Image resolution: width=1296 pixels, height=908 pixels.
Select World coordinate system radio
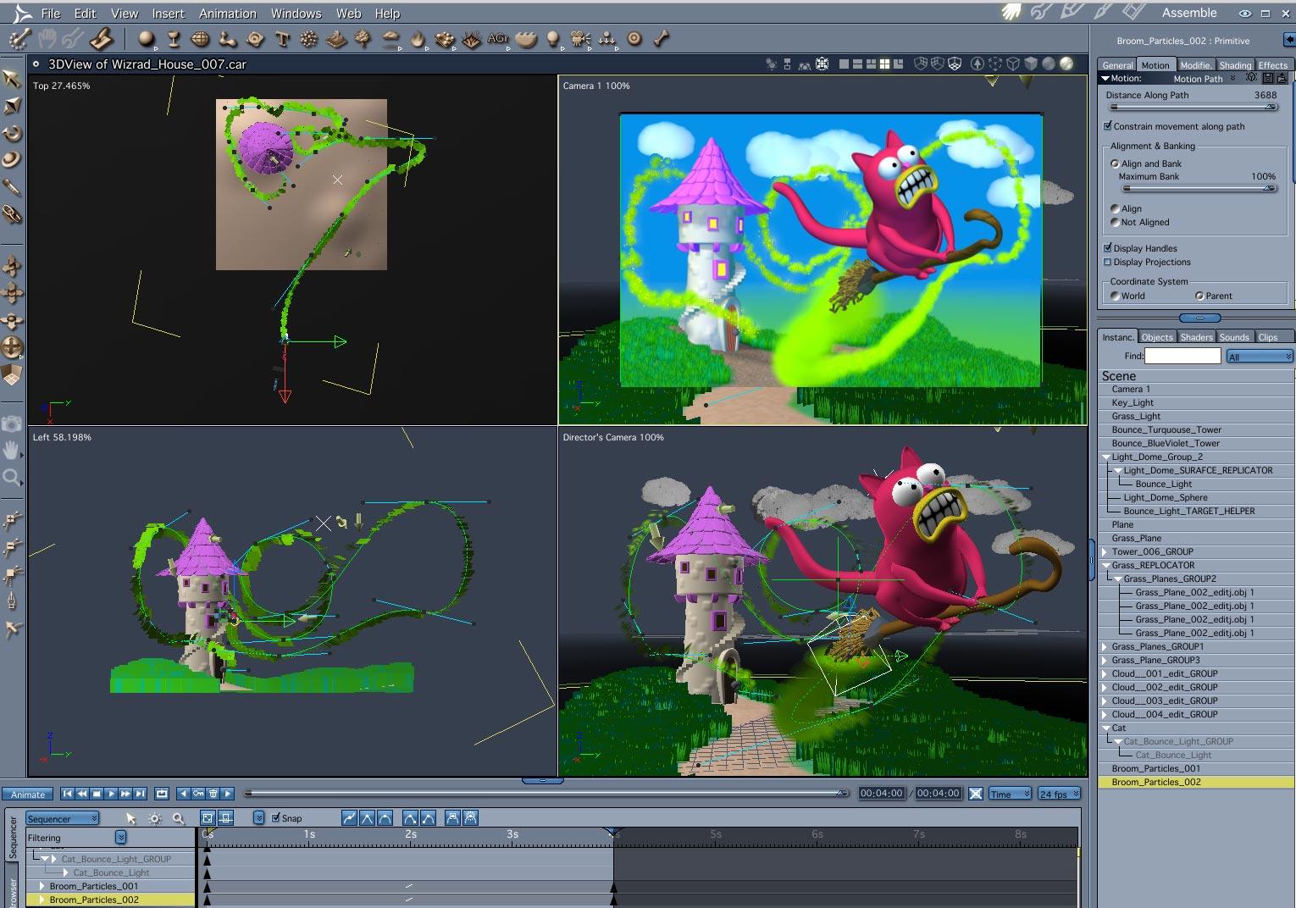click(x=1115, y=296)
